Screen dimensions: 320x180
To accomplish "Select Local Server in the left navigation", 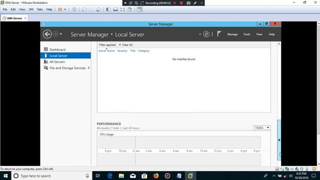I will (65, 55).
